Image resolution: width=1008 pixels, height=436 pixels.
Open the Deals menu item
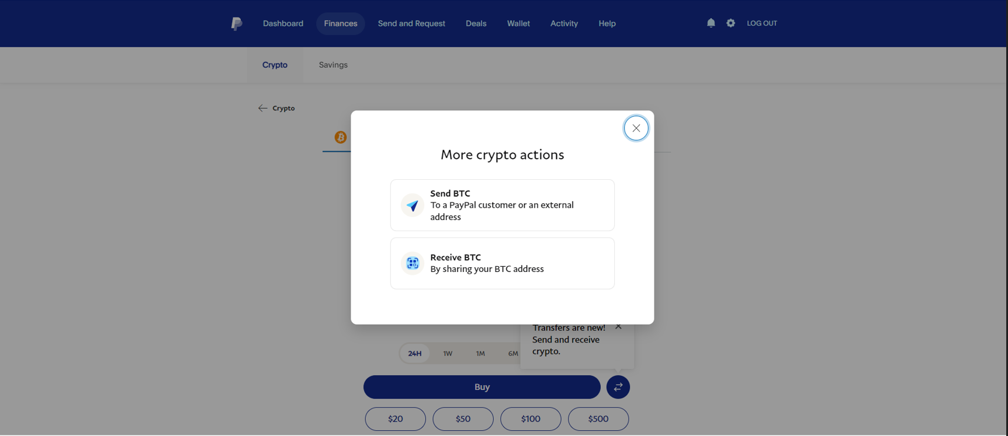click(476, 23)
